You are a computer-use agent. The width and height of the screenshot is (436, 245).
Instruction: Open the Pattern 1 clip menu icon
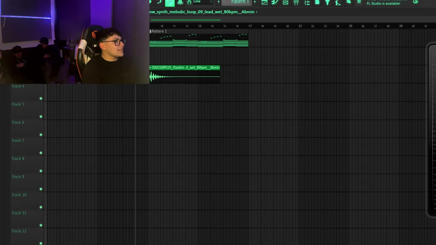pyautogui.click(x=150, y=31)
